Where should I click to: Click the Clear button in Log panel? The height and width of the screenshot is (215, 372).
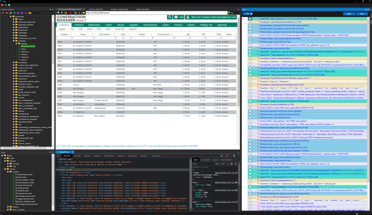[362, 14]
